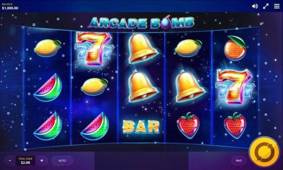Open the Pays table

(239, 160)
